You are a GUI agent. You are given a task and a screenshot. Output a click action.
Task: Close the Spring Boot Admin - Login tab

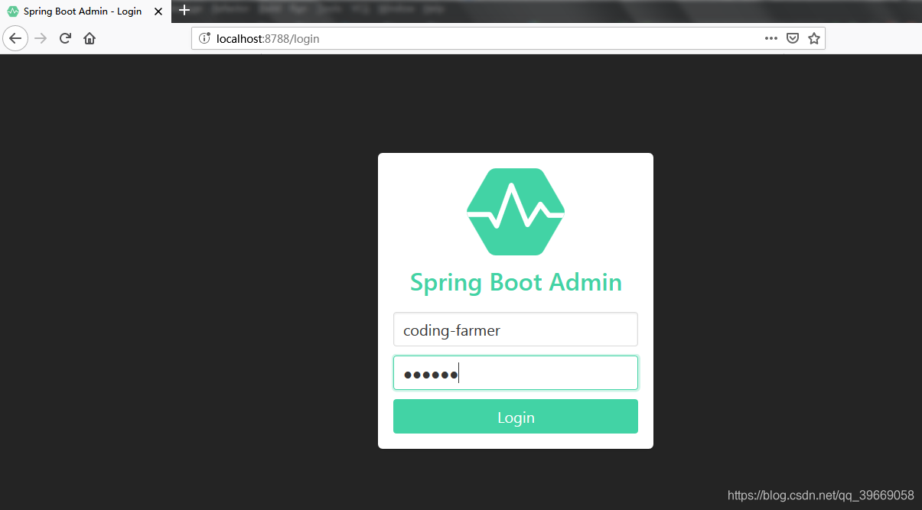point(158,11)
